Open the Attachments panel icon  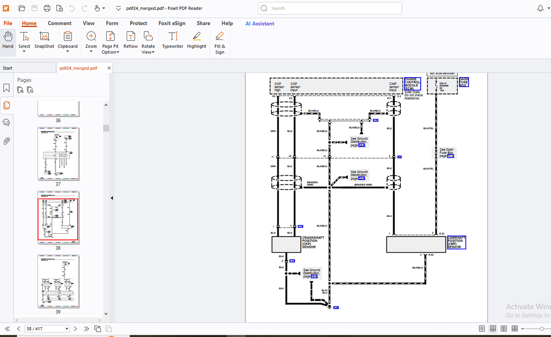(x=6, y=141)
